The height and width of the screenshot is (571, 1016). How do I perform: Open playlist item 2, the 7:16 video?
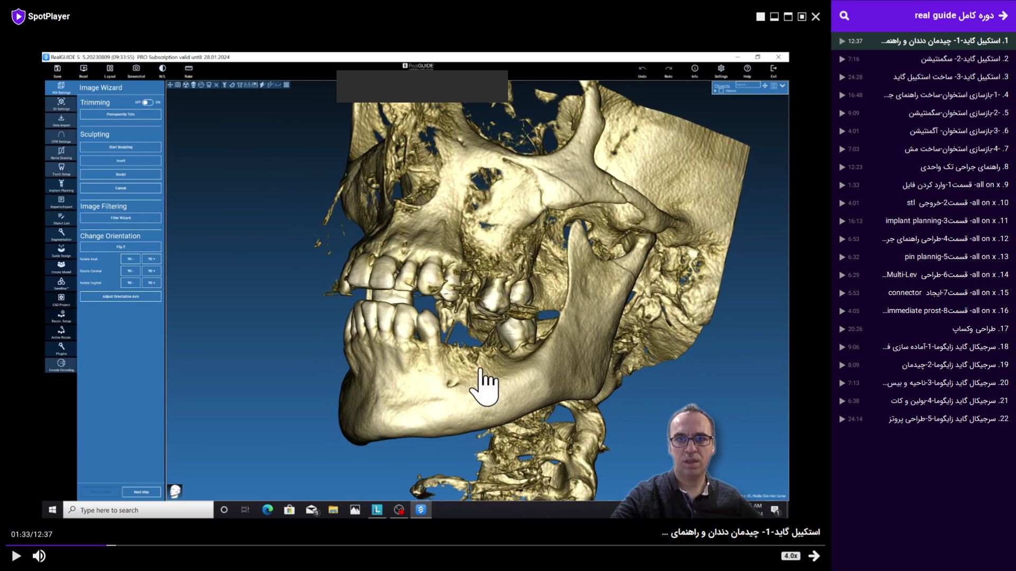(923, 59)
